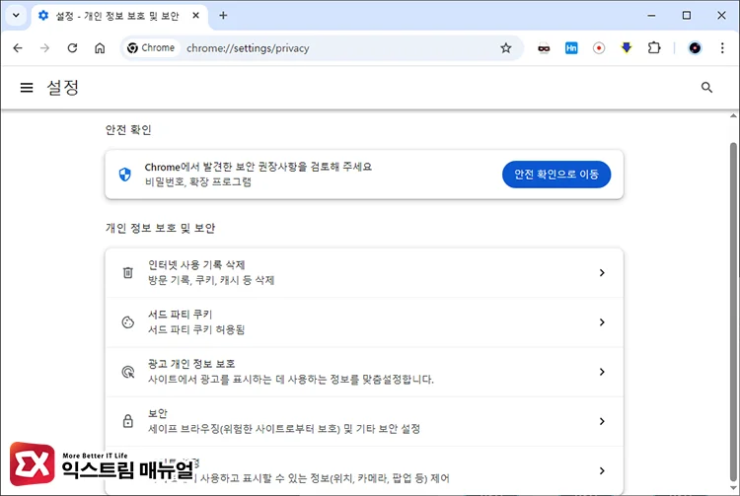Open 서드 파티 쿠키 settings
This screenshot has width=740, height=496.
point(364,322)
